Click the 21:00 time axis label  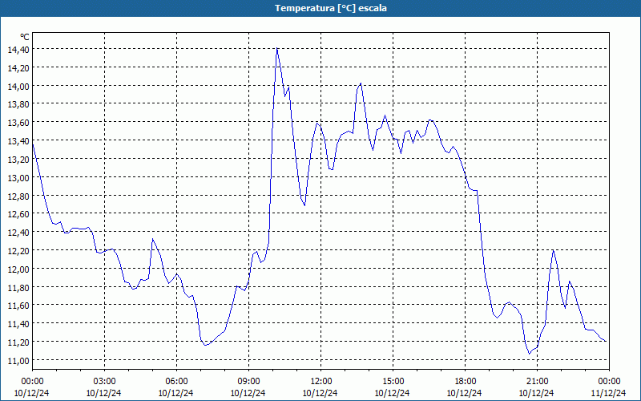(537, 382)
